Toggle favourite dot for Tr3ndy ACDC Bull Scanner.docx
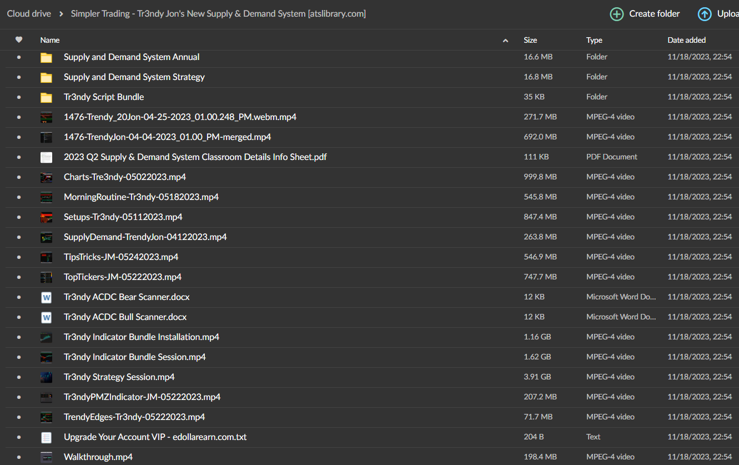The image size is (739, 465). (19, 317)
